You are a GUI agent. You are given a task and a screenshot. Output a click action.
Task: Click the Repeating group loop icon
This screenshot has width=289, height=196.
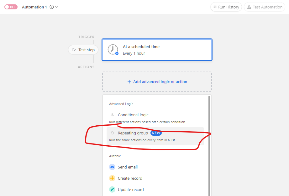point(112,133)
